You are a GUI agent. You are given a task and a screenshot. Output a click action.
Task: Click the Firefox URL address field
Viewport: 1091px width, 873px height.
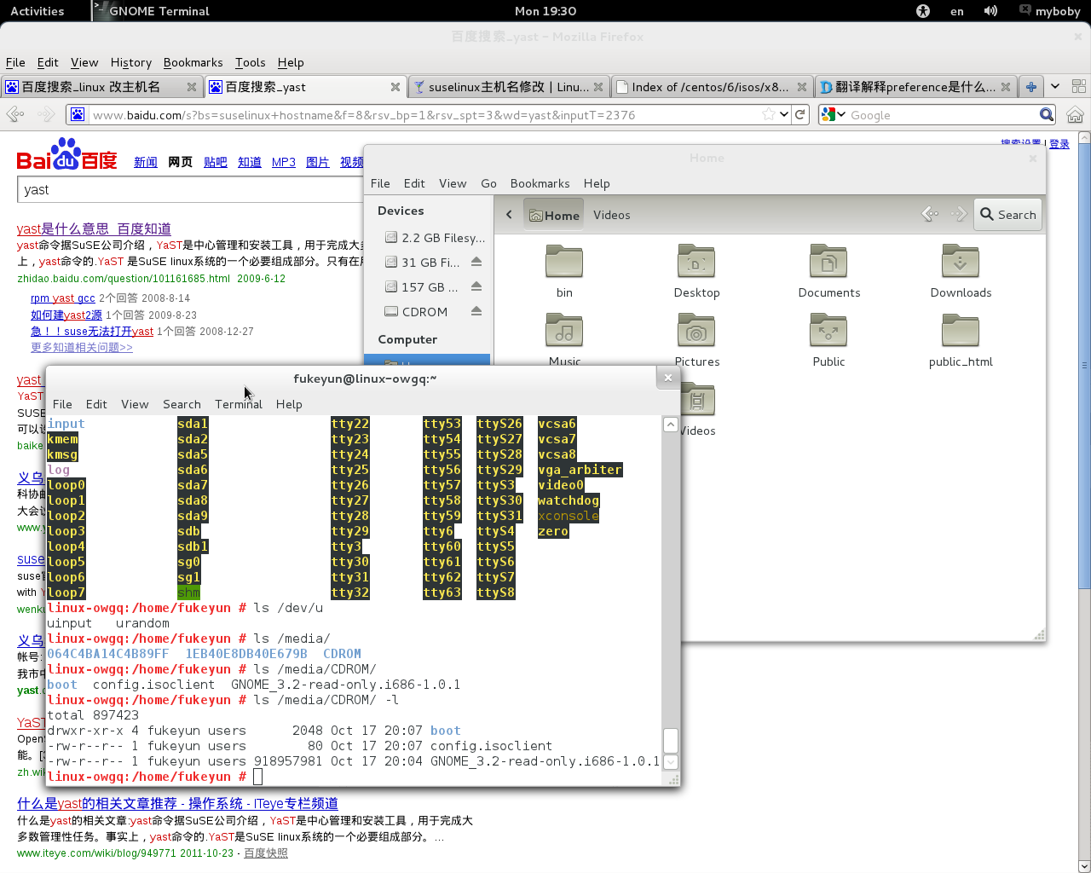pos(426,114)
